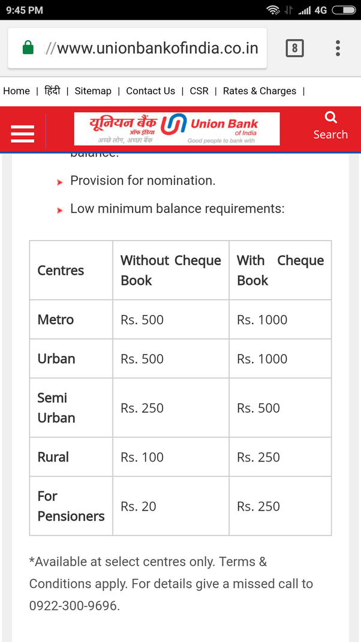Tap the 'For Pensioners' row label
The height and width of the screenshot is (642, 361).
pos(71,506)
